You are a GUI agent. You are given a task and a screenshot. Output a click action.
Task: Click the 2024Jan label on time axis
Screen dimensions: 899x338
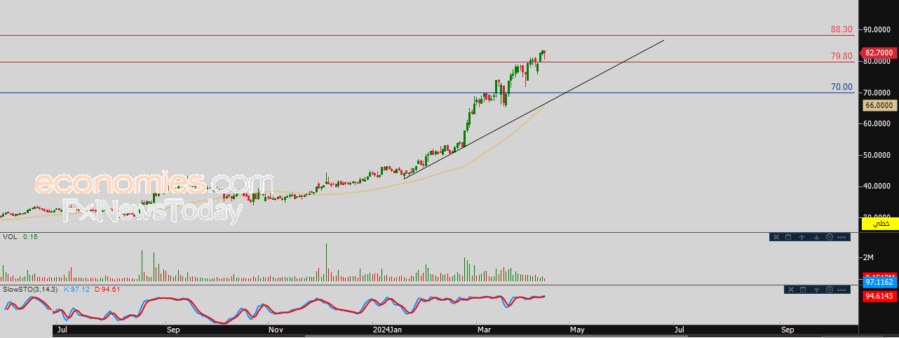[387, 328]
